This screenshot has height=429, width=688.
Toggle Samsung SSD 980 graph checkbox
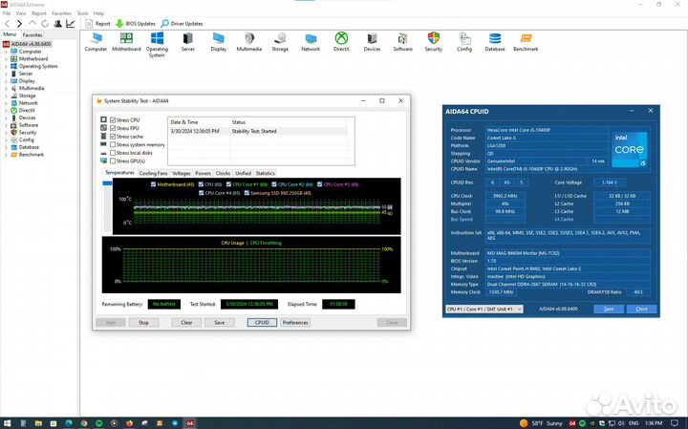tap(247, 193)
